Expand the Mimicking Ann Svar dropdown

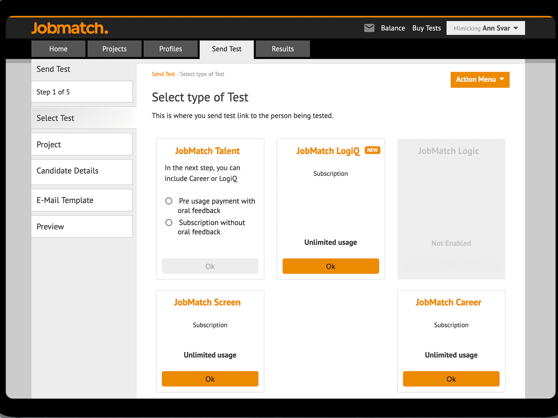[486, 28]
